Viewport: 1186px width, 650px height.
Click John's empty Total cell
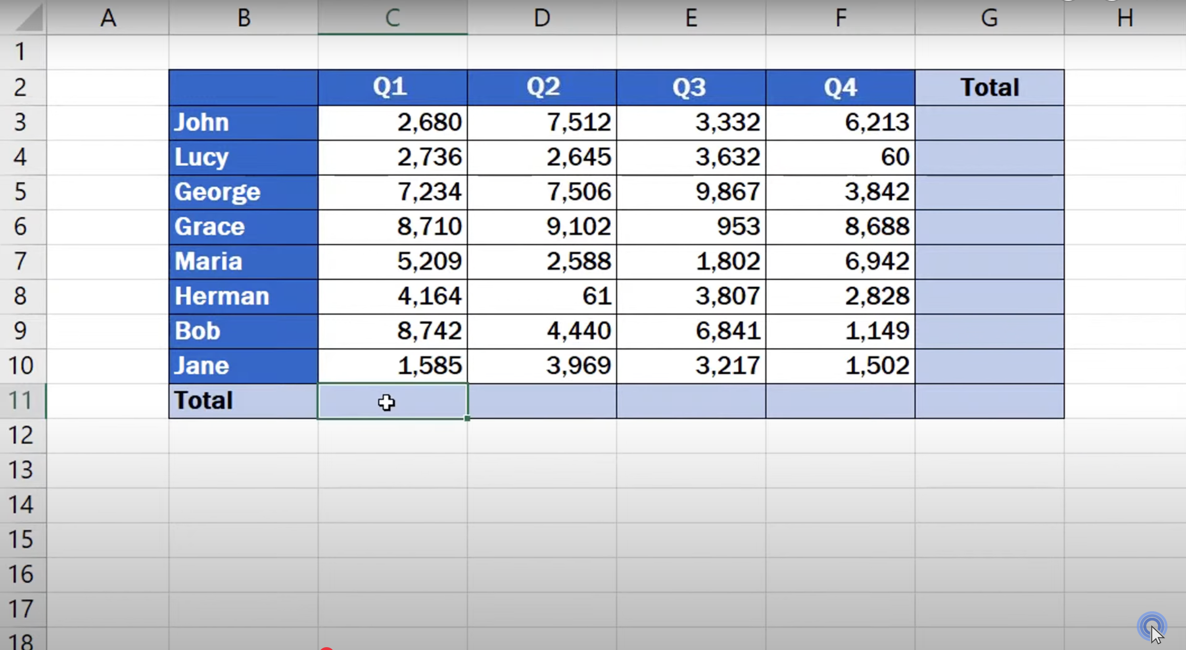tap(989, 123)
